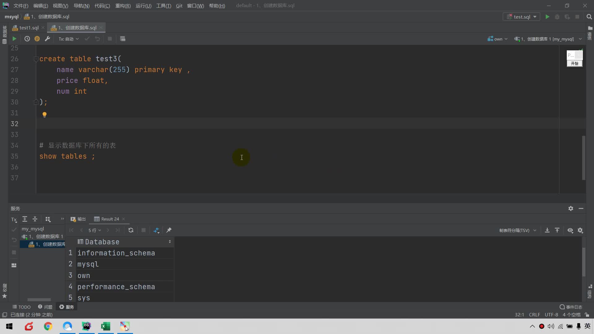This screenshot has width=594, height=334.
Task: Expand all in Services tree
Action: coord(25,219)
